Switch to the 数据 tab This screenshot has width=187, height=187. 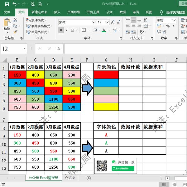[122, 12]
